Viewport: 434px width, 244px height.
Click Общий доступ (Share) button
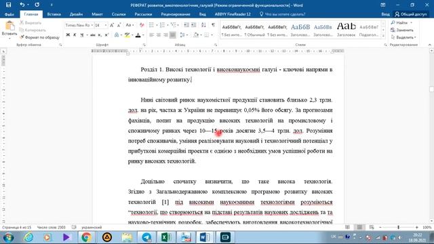(x=411, y=14)
